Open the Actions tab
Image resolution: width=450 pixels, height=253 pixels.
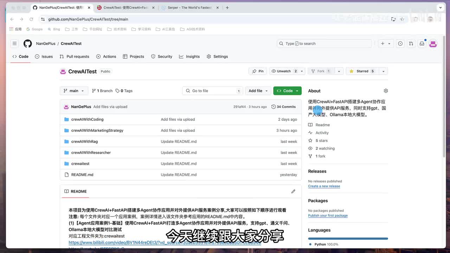coord(106,57)
